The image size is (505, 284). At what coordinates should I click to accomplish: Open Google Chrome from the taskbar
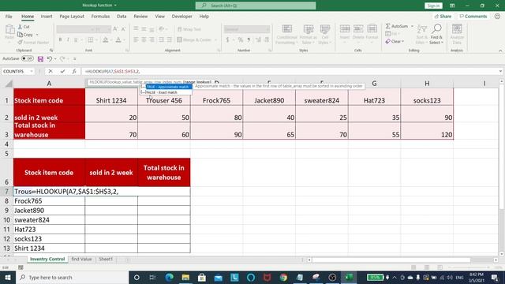pyautogui.click(x=283, y=277)
